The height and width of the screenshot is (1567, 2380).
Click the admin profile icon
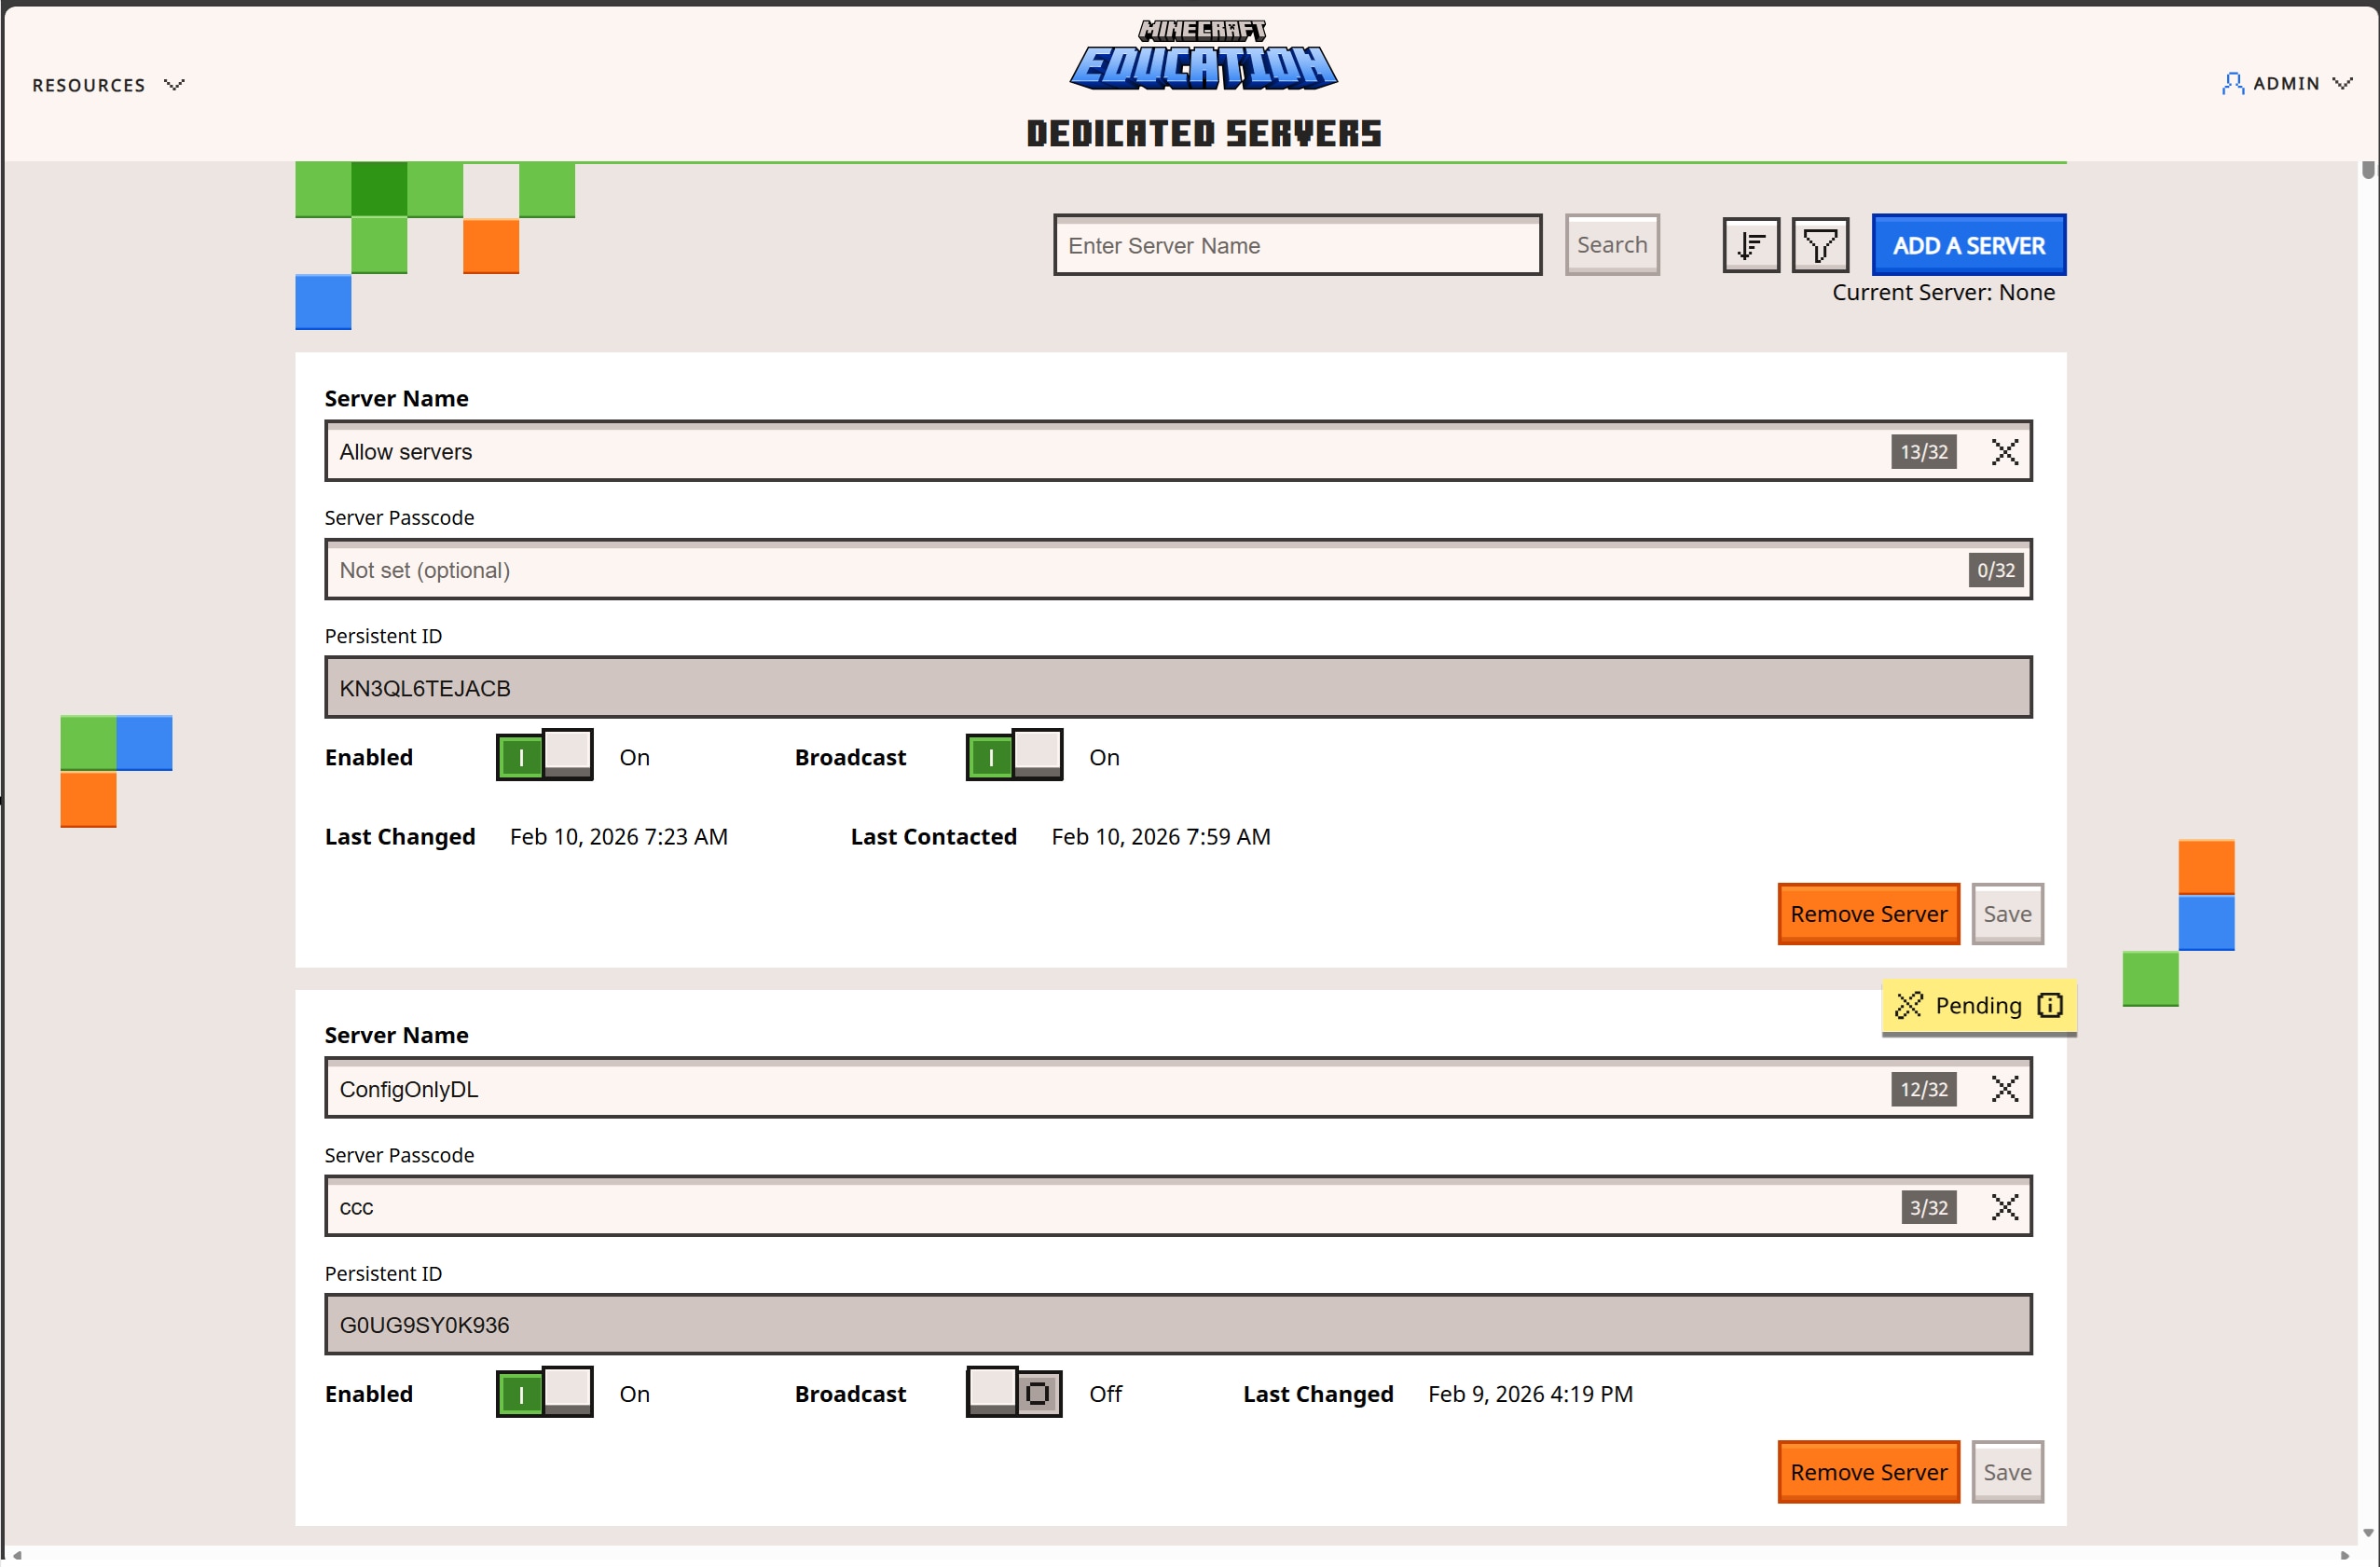(2232, 84)
